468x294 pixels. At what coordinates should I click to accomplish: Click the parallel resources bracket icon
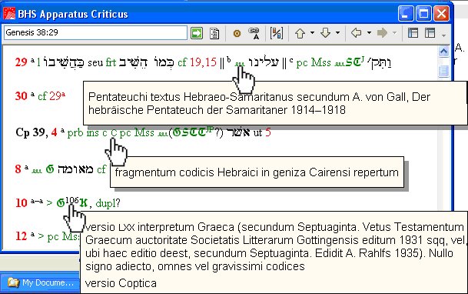tap(277, 33)
